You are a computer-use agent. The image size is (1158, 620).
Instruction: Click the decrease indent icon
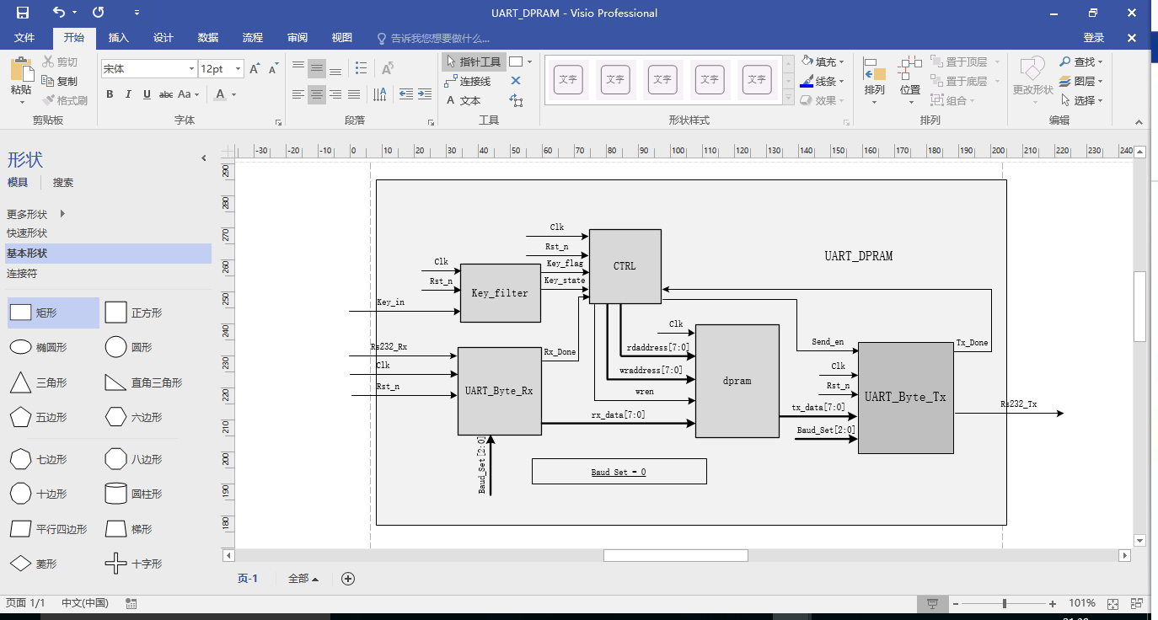tap(406, 94)
